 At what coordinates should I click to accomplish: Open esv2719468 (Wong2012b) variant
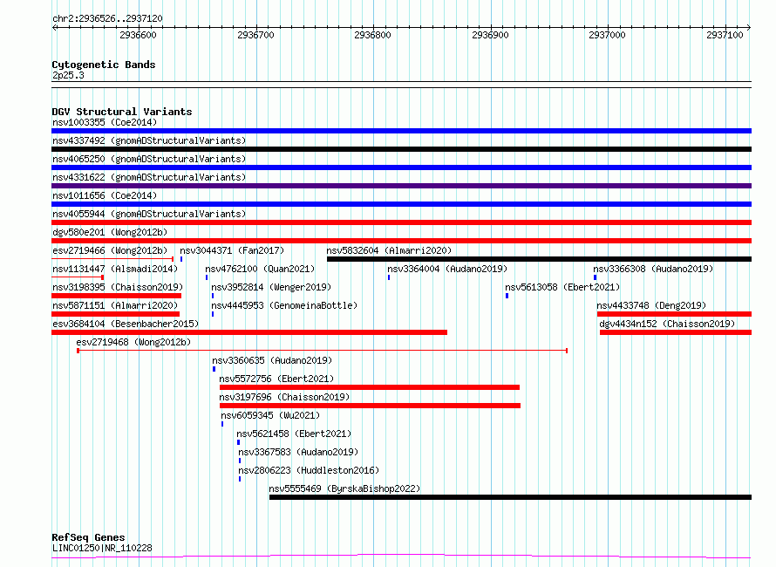(x=133, y=342)
